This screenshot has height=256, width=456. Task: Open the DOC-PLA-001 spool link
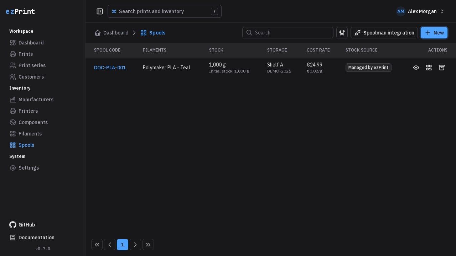(x=110, y=68)
